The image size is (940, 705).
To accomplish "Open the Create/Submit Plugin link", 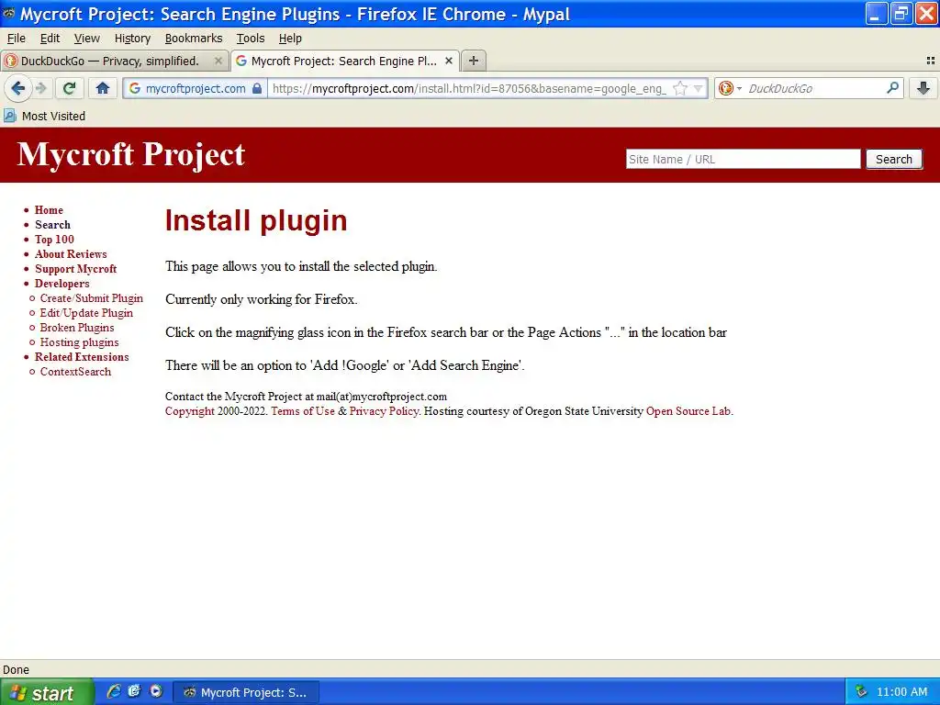I will point(92,298).
